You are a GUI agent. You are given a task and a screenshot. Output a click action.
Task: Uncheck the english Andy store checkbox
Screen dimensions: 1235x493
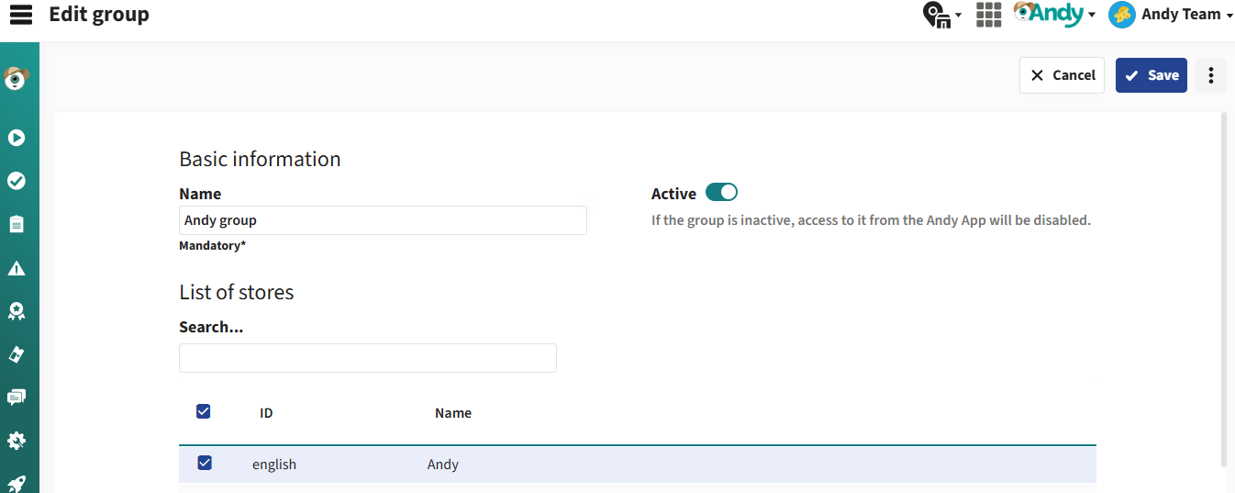[x=205, y=463]
